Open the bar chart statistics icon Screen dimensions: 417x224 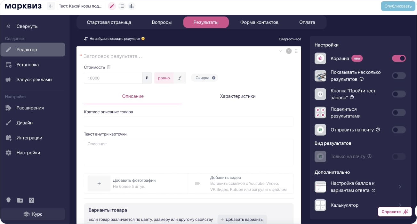(131, 6)
